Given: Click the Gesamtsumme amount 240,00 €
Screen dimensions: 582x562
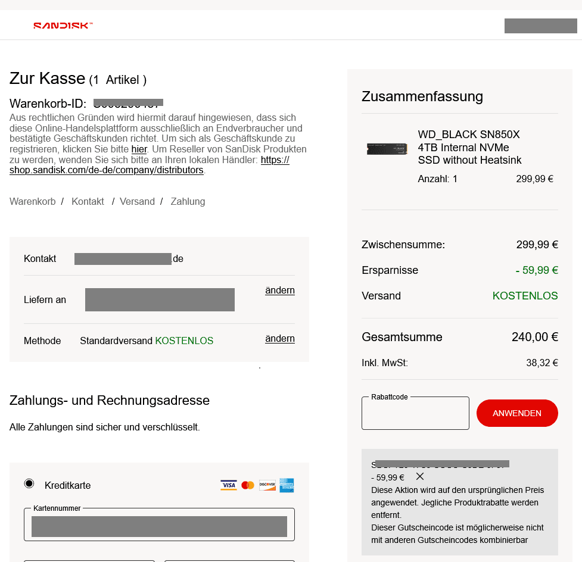Looking at the screenshot, I should [535, 337].
